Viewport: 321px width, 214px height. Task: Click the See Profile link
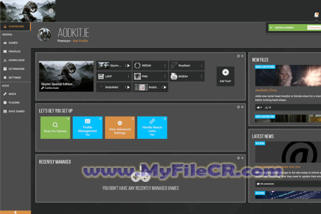[x=80, y=41]
